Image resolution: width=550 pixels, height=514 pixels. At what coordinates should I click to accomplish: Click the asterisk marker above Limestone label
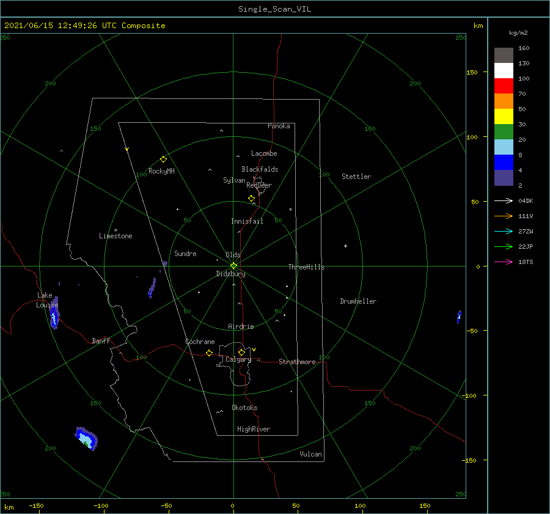pyautogui.click(x=116, y=230)
